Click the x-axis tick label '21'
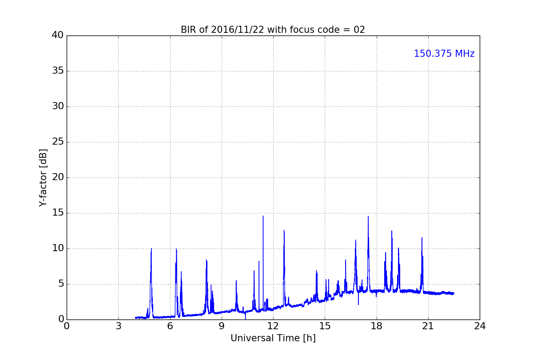Viewport: 533px width, 355px height. pos(428,326)
